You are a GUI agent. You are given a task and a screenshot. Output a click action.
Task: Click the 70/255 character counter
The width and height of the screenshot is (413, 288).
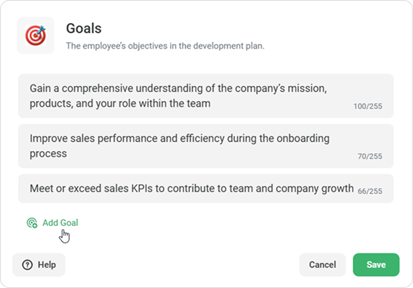(370, 156)
